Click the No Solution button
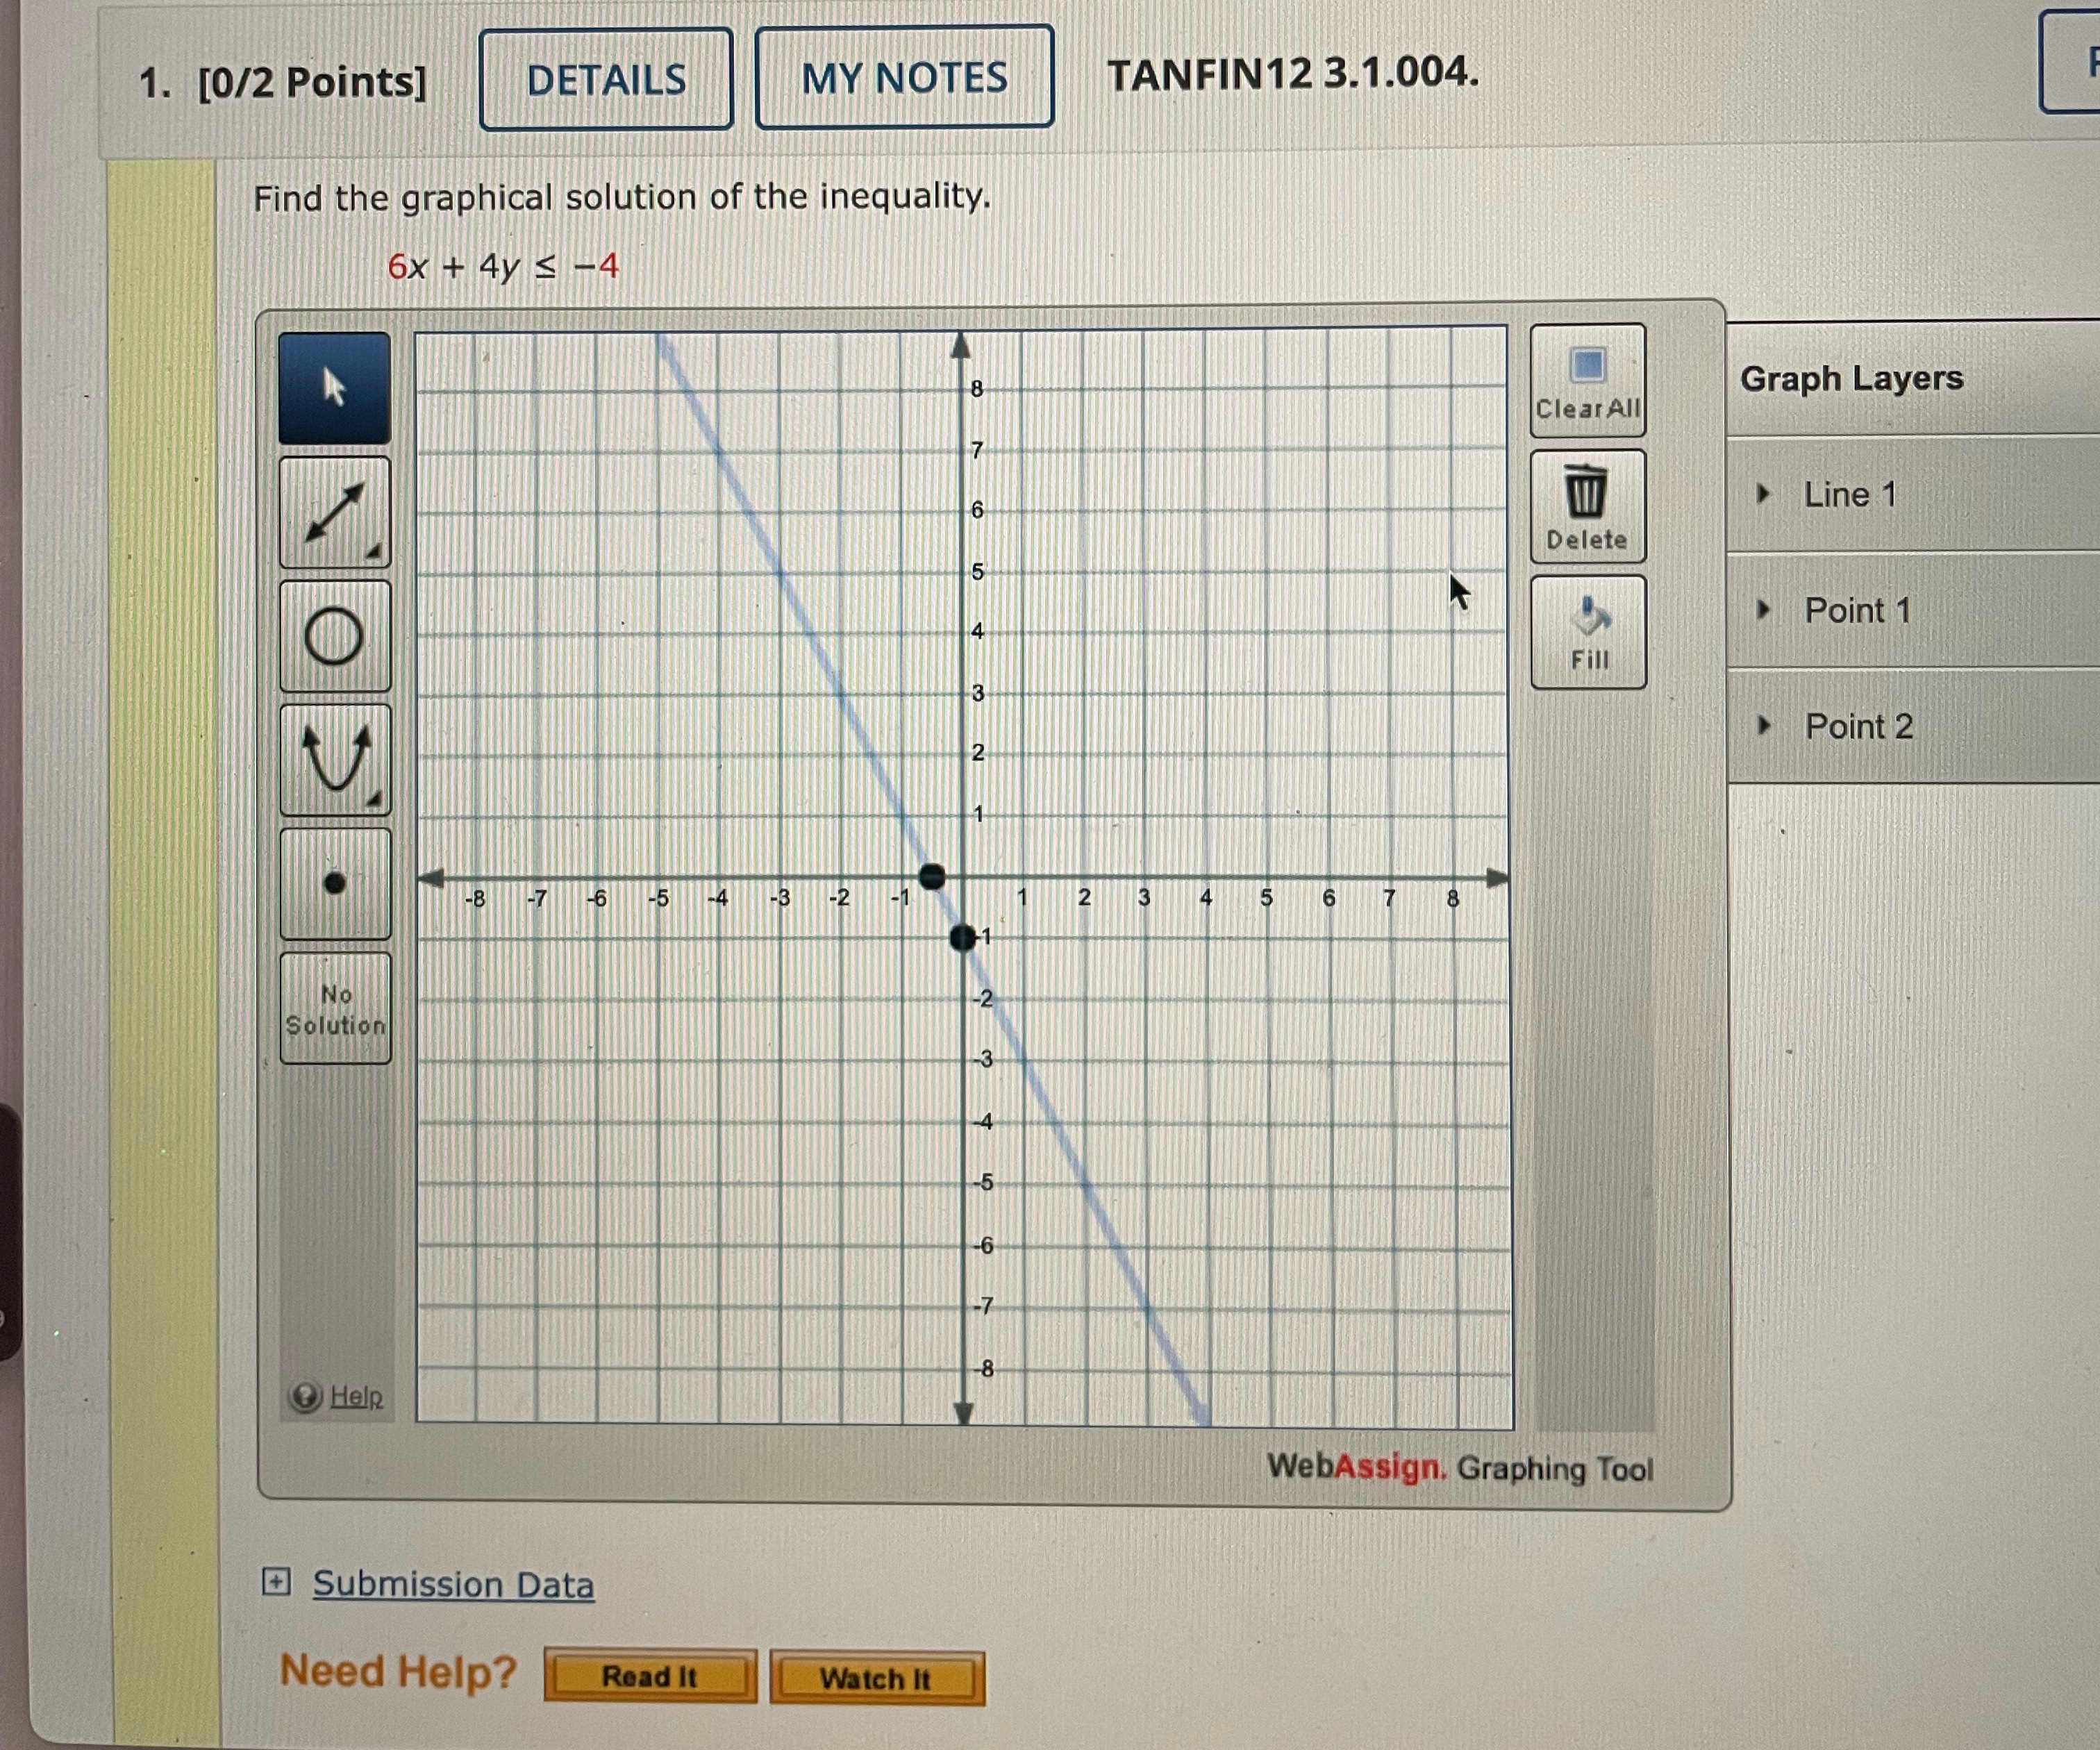The width and height of the screenshot is (2100, 1750). pyautogui.click(x=335, y=1008)
